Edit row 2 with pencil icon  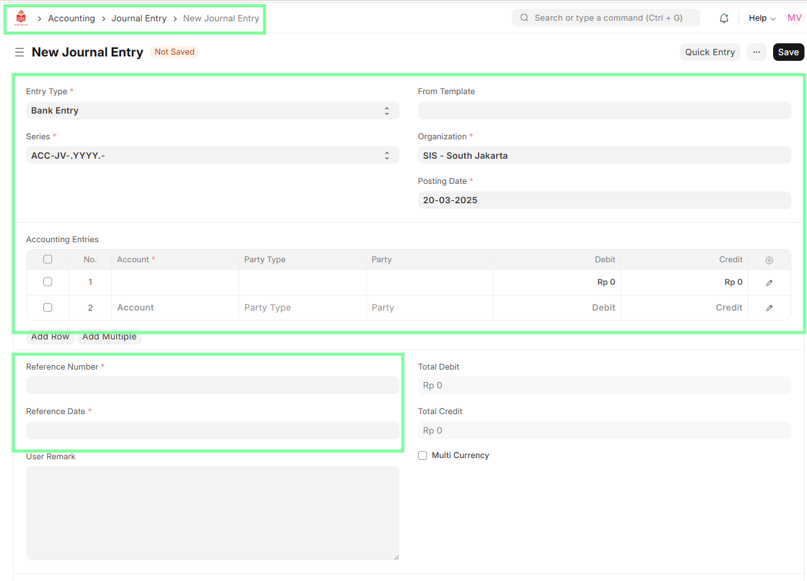point(769,308)
